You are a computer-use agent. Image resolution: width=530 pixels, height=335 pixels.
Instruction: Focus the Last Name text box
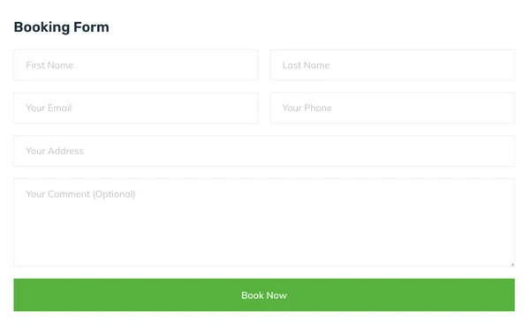point(392,65)
